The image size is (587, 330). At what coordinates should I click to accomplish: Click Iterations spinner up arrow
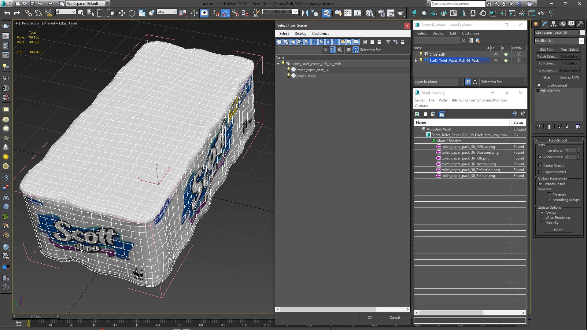pyautogui.click(x=578, y=149)
